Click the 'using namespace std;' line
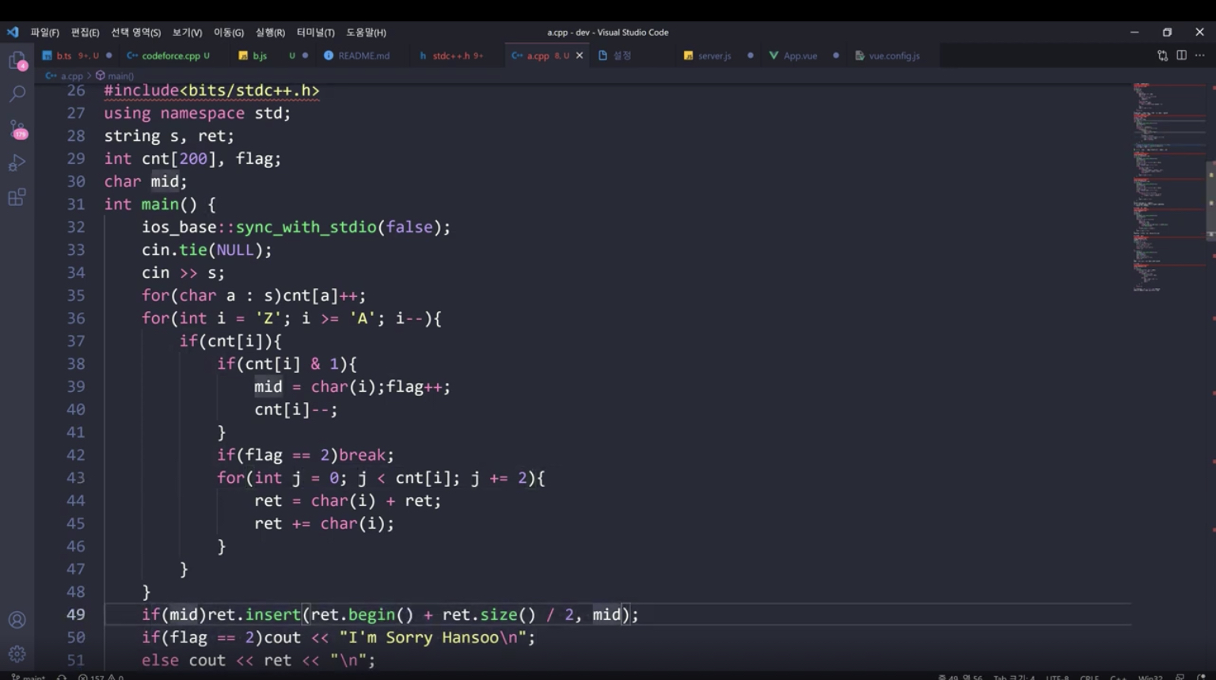 click(197, 113)
